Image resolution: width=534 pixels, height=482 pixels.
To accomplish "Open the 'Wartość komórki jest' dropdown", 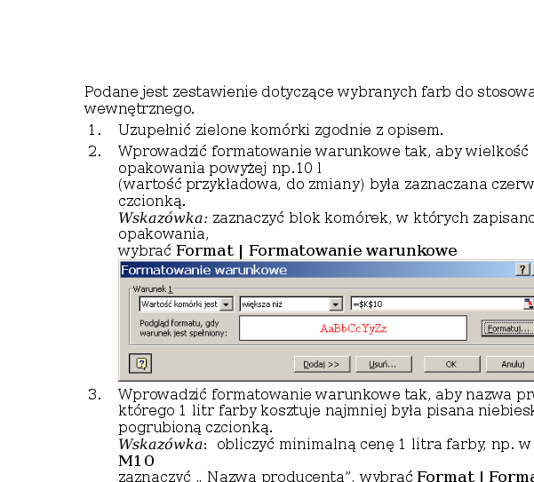I will pyautogui.click(x=226, y=304).
